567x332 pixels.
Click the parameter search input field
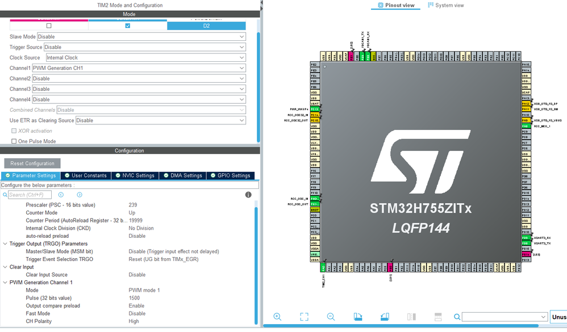pos(30,195)
